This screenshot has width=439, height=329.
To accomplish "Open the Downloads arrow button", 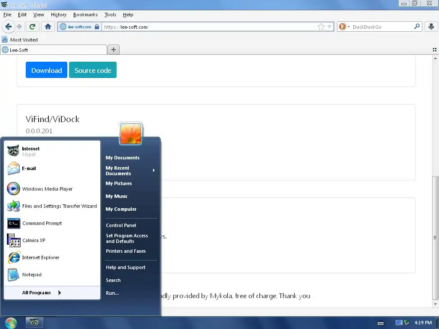I will point(431,27).
